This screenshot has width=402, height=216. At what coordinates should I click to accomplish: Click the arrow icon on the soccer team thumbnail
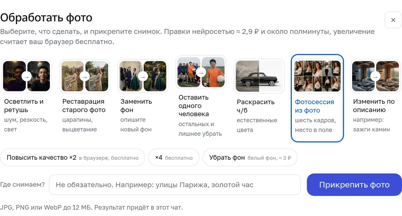201,73
